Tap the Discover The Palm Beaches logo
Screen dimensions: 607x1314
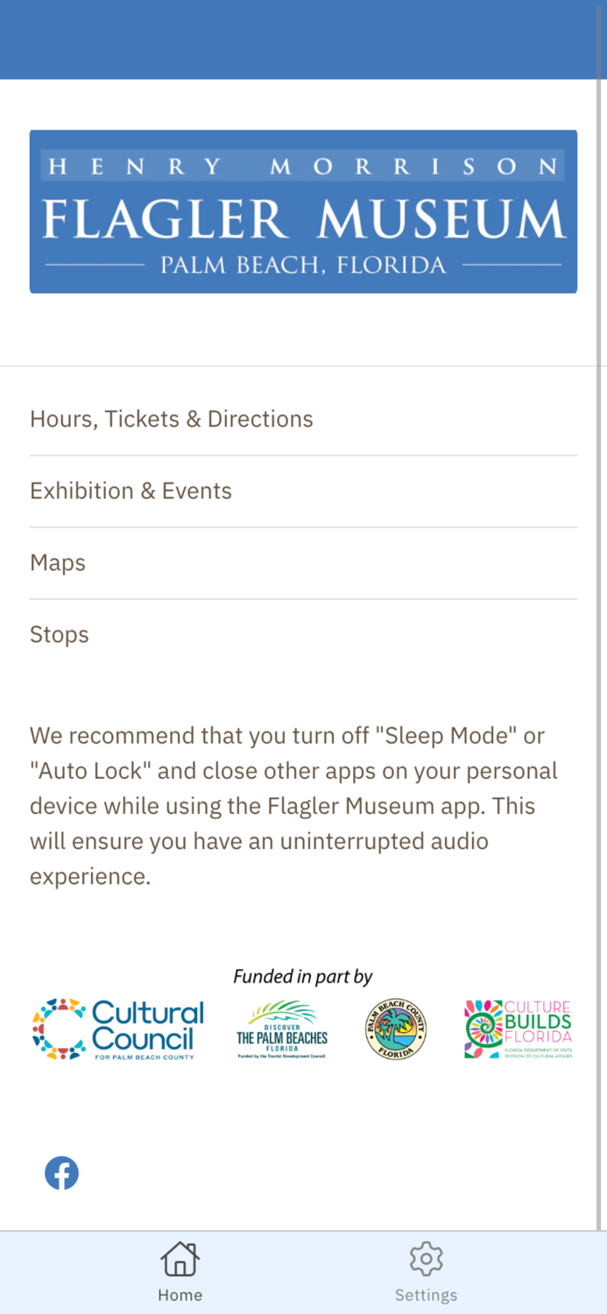(x=281, y=1028)
